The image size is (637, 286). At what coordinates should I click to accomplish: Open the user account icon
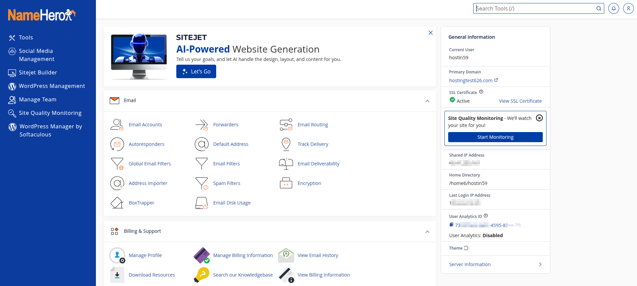[x=629, y=8]
